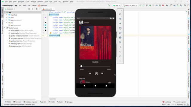Screen dimensions: 191x107
Task: Click the fast-forward button in music player
Action: pyautogui.click(x=102, y=73)
